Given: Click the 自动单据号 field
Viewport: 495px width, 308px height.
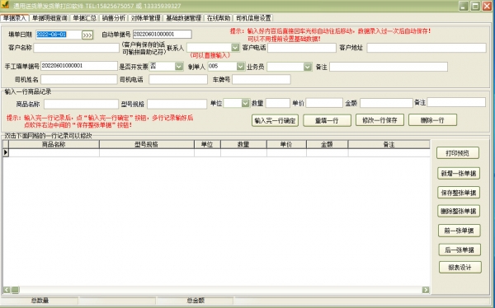Looking at the screenshot, I should pos(163,34).
